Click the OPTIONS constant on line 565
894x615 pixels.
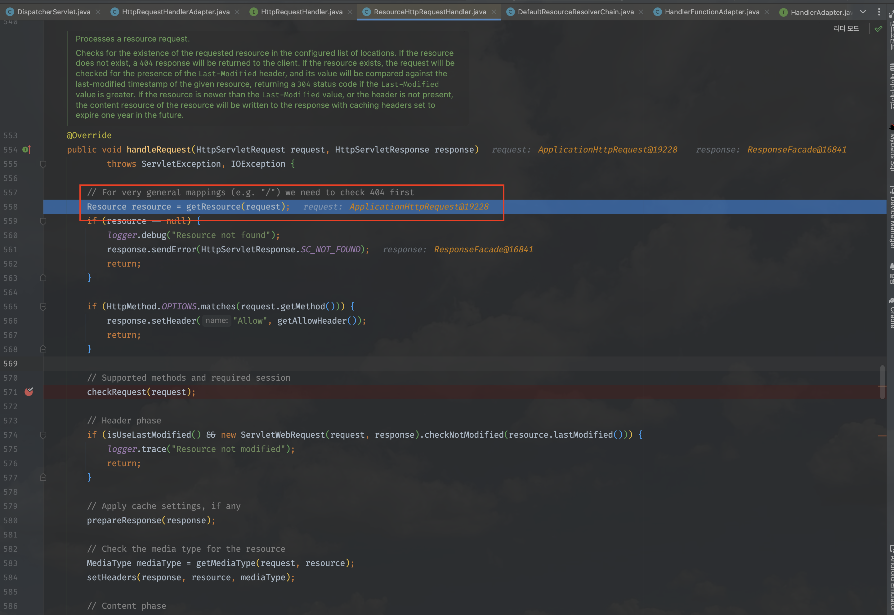tap(179, 306)
